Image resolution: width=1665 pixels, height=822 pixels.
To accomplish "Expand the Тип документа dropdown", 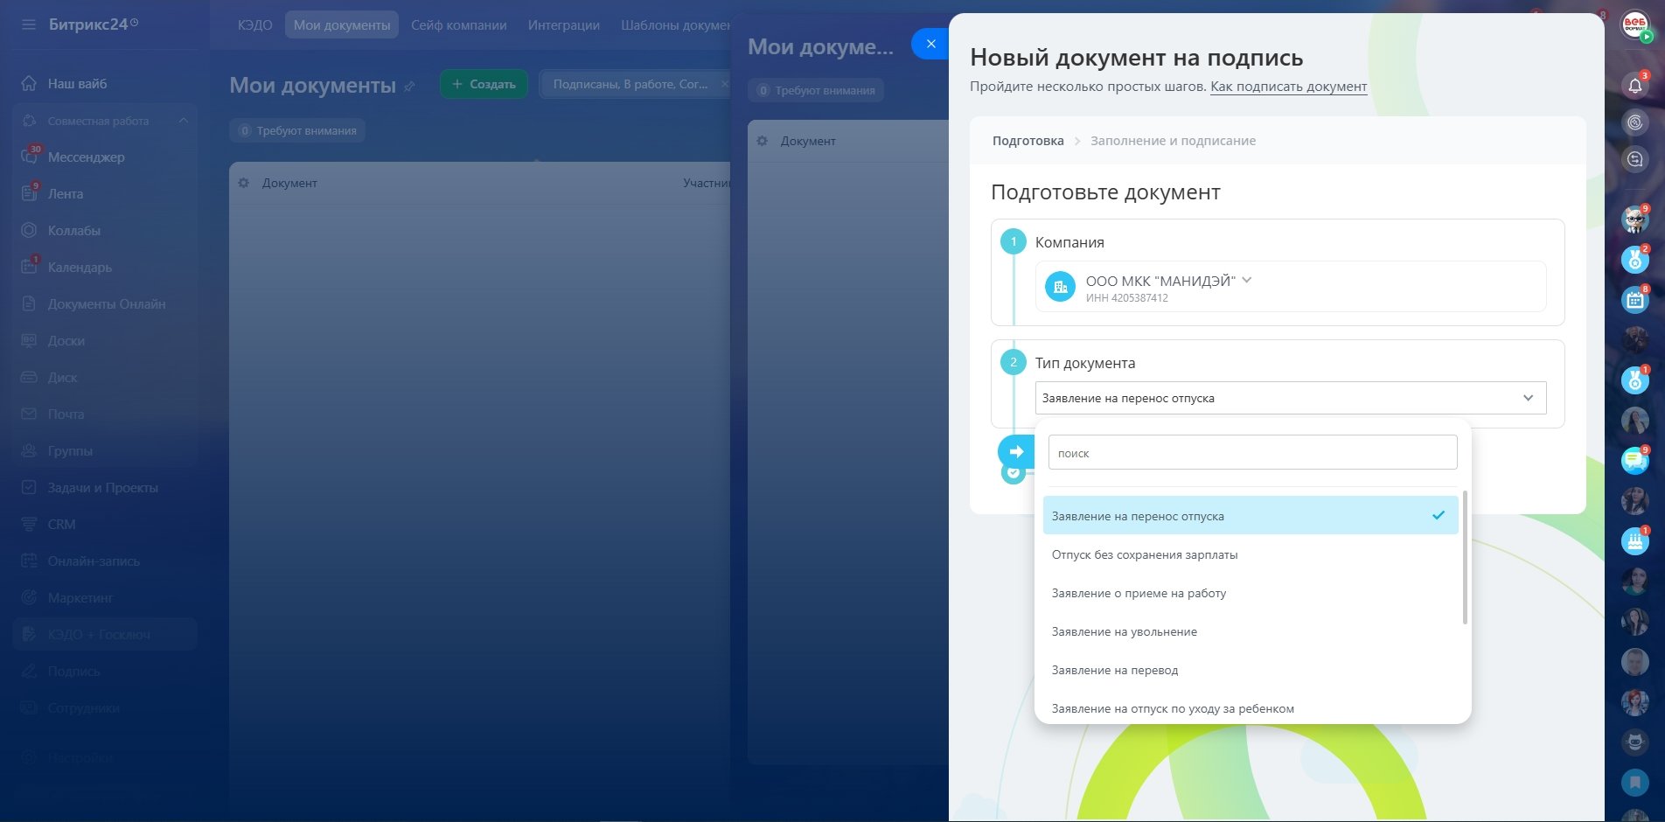I will tap(1290, 398).
